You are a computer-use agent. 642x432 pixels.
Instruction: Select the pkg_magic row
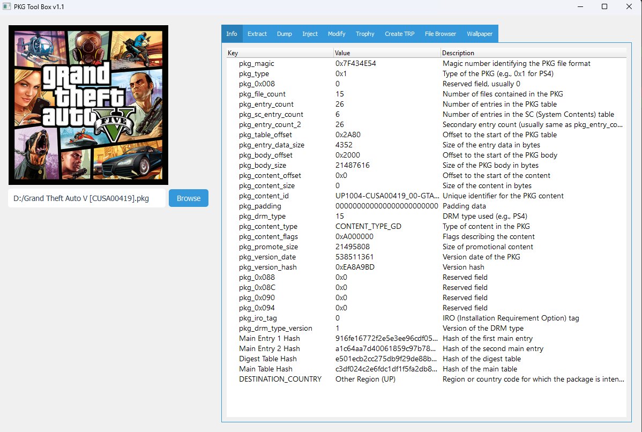[426, 63]
